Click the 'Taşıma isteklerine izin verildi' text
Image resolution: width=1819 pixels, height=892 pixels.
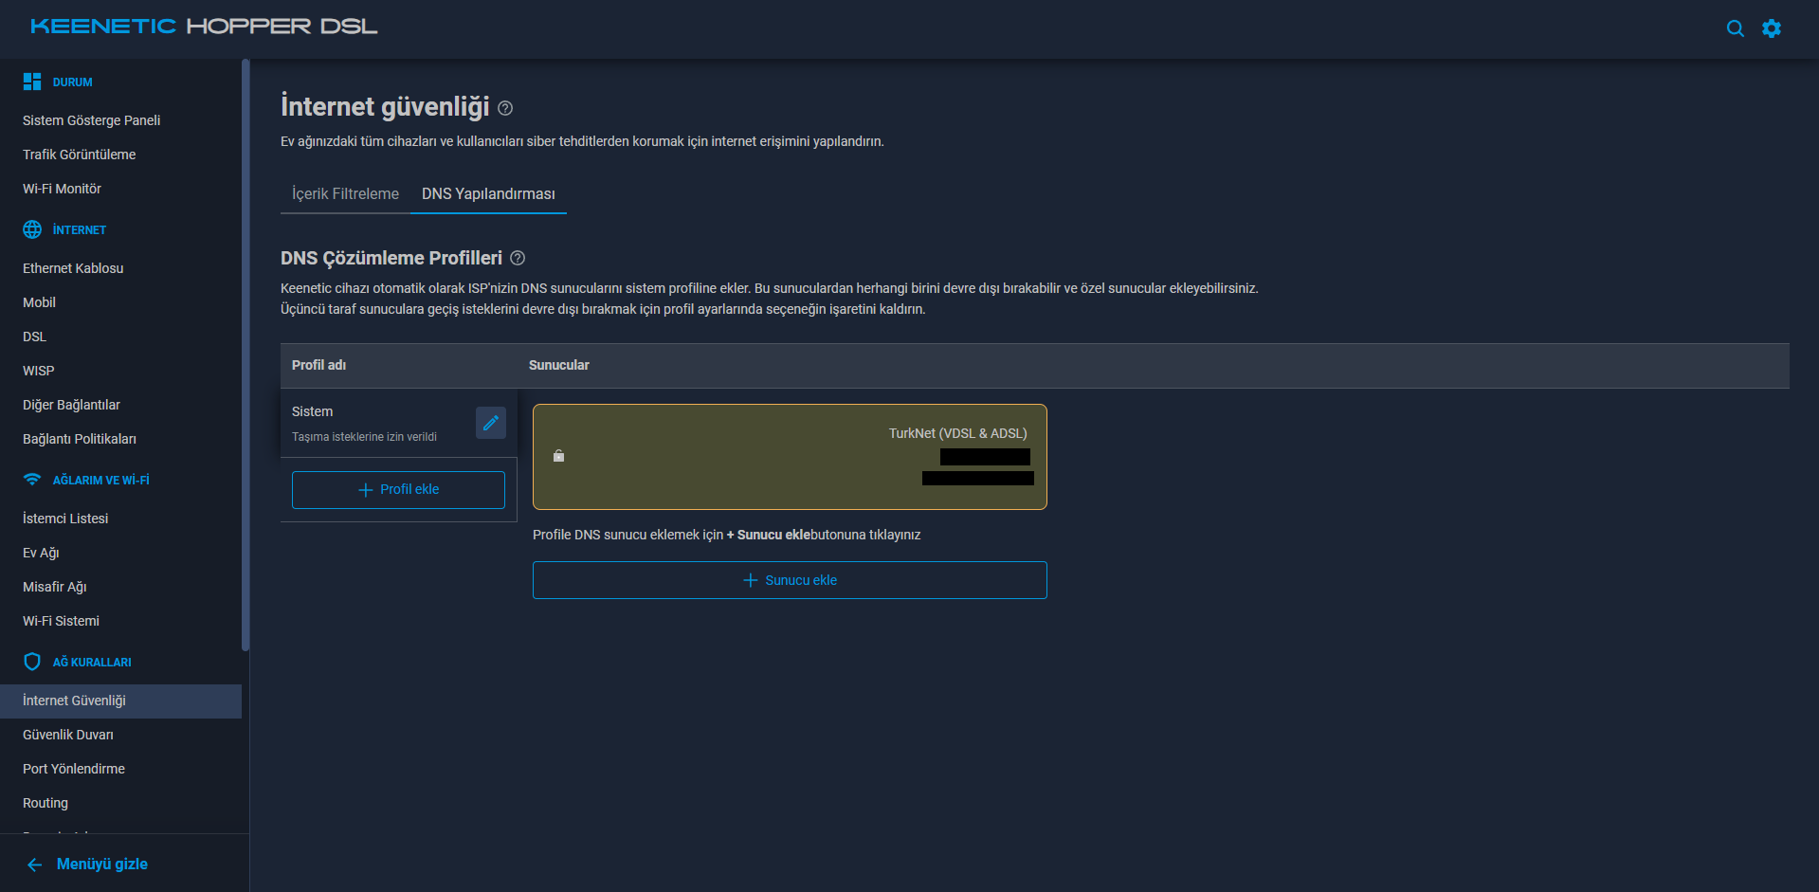[364, 437]
